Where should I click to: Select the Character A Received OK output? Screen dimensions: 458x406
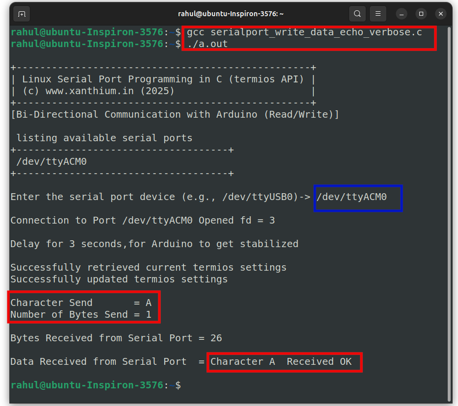[284, 362]
